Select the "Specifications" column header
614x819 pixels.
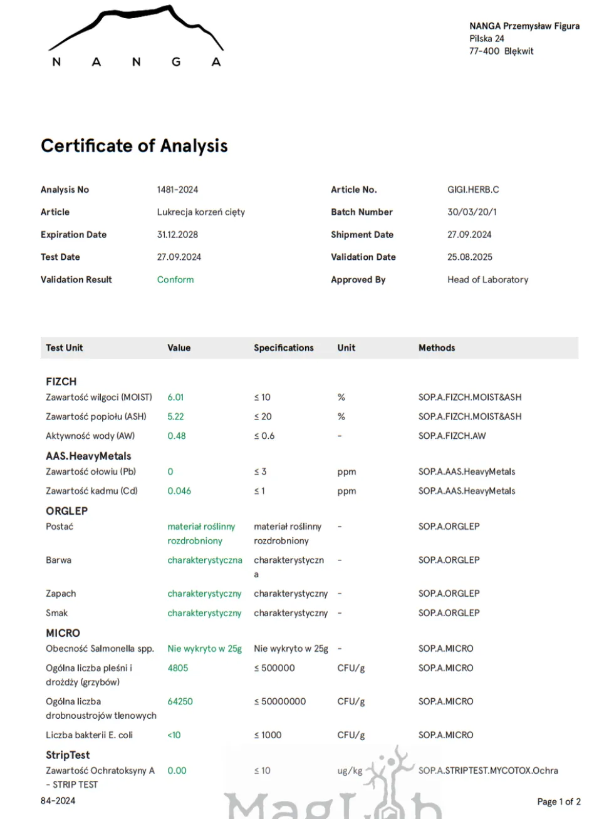click(283, 348)
